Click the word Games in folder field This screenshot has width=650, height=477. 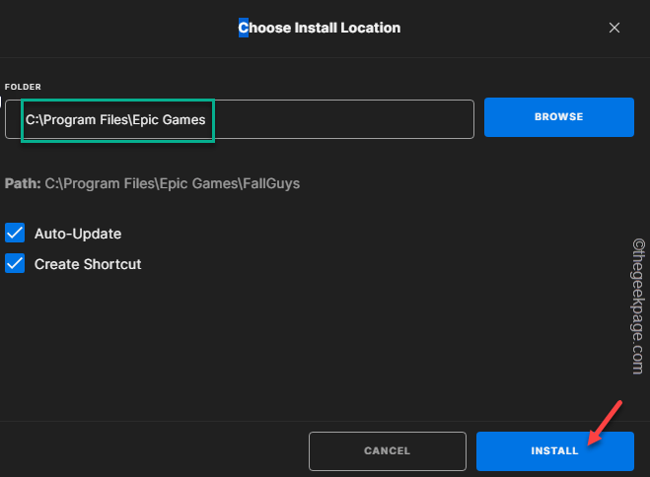181,119
